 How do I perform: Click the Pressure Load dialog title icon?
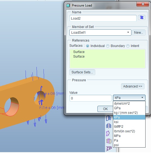68,5
